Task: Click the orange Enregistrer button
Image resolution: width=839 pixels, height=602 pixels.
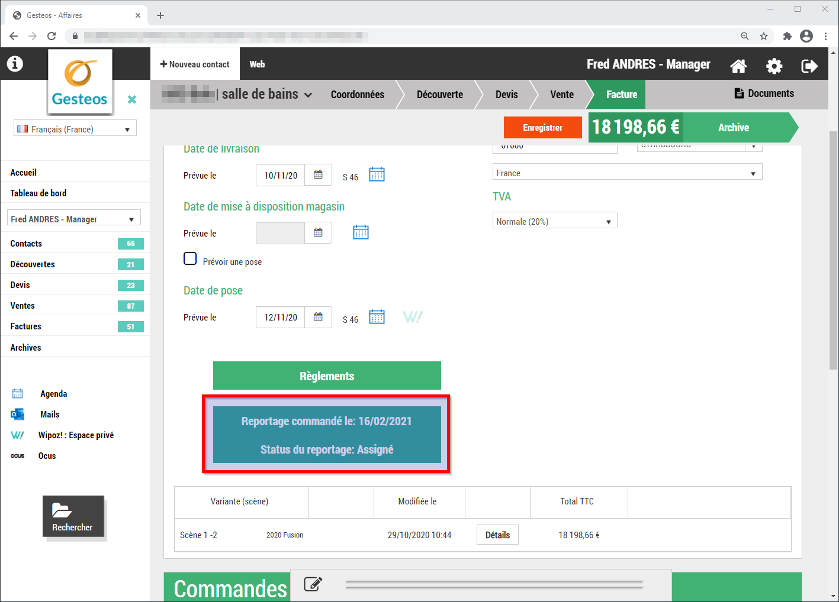Action: pyautogui.click(x=542, y=128)
